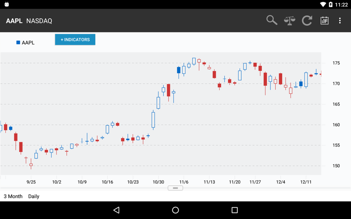
Task: Click the 11/27 date axis label
Action: click(255, 182)
